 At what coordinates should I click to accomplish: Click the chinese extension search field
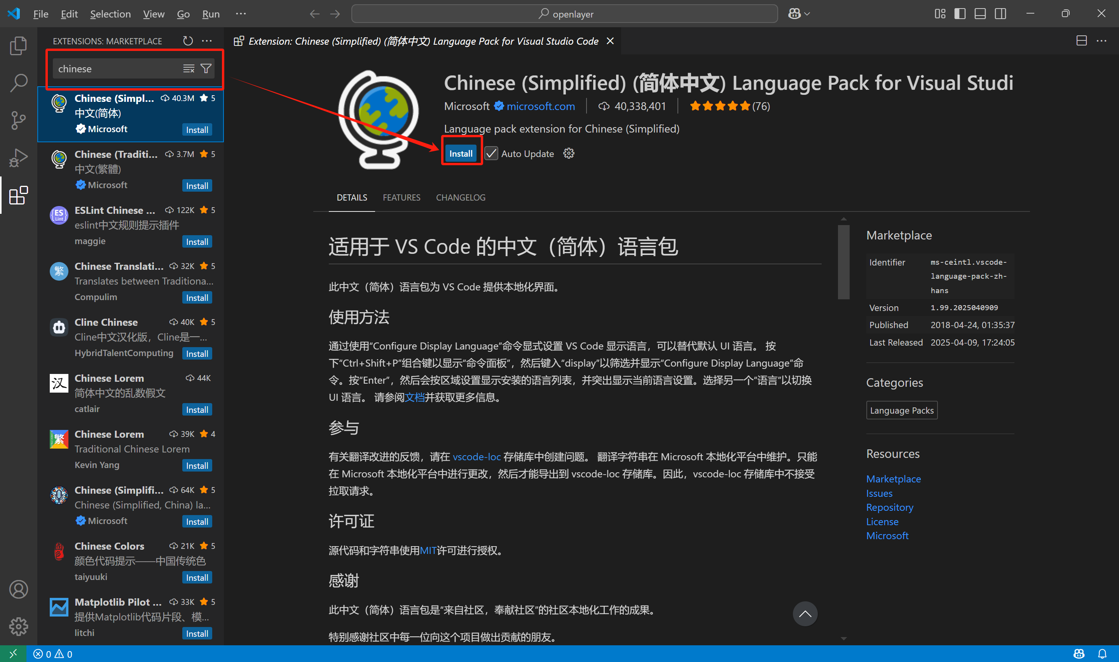pos(116,69)
